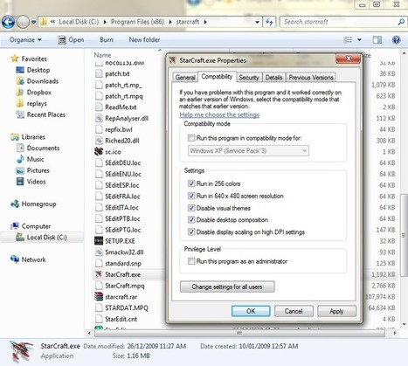Select Recent Places under Favorites
The width and height of the screenshot is (408, 366).
point(46,114)
